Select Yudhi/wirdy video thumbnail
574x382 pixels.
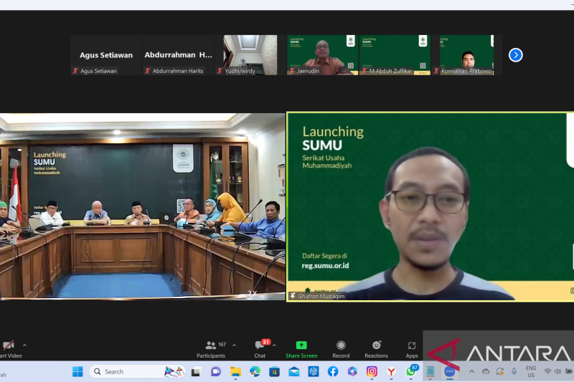tap(250, 55)
